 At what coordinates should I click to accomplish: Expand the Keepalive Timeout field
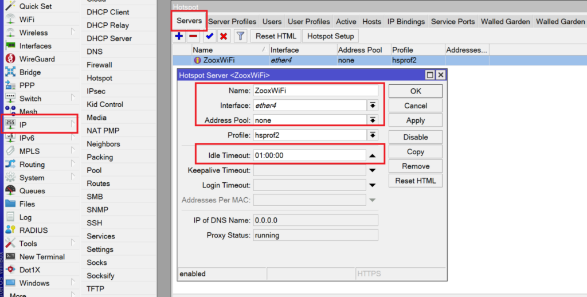click(x=372, y=170)
